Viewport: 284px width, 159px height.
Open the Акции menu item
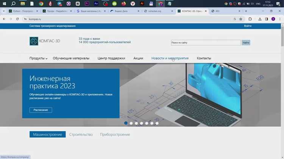[138, 58]
